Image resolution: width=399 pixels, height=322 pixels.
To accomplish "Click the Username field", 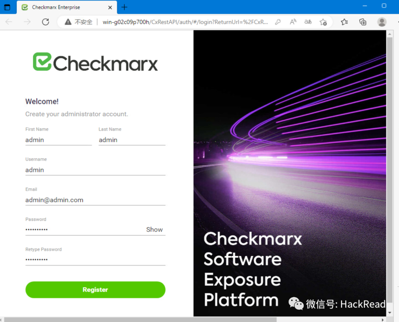I will pos(95,170).
